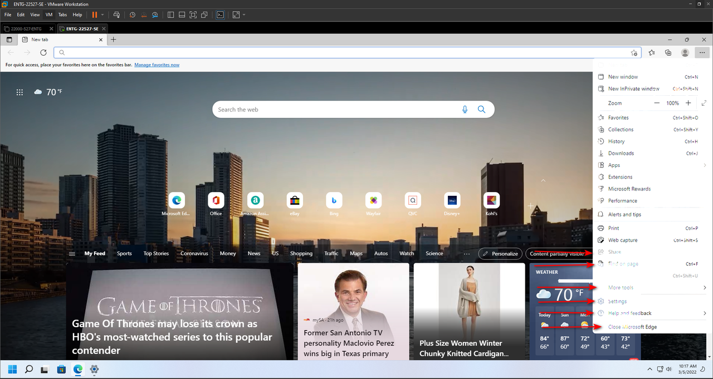Open Downloads from Edge menu
Image resolution: width=713 pixels, height=379 pixels.
point(651,153)
